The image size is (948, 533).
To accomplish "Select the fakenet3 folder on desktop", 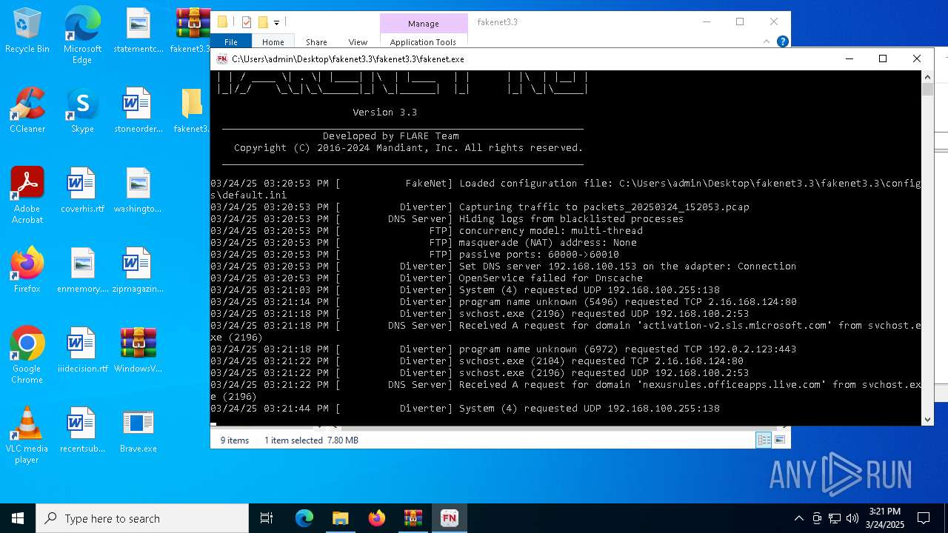I will [x=191, y=110].
